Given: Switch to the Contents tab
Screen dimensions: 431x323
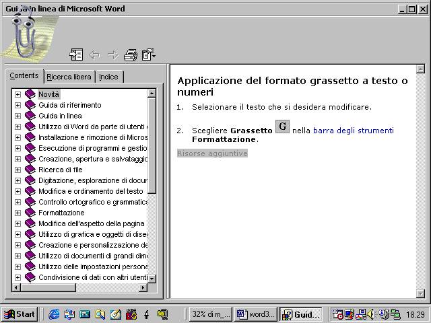Looking at the screenshot, I should coord(24,76).
